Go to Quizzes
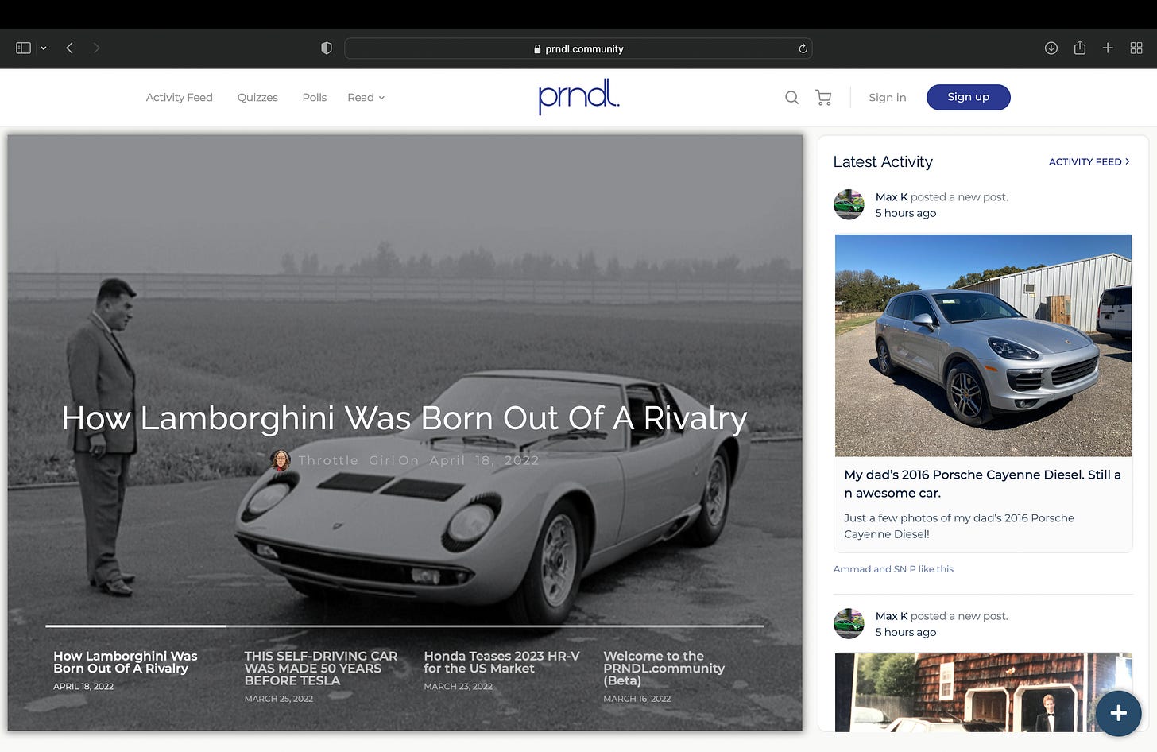The width and height of the screenshot is (1157, 752). coord(257,98)
